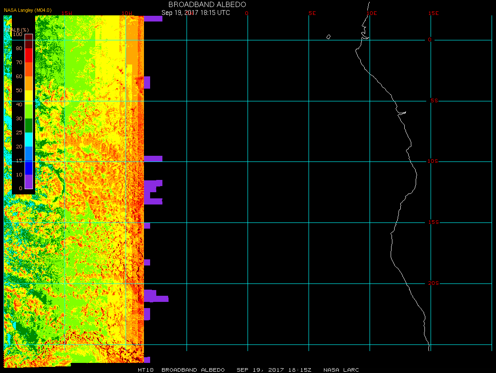Click the purple 0–10% legend swatch
The height and width of the screenshot is (373, 496).
pyautogui.click(x=29, y=182)
